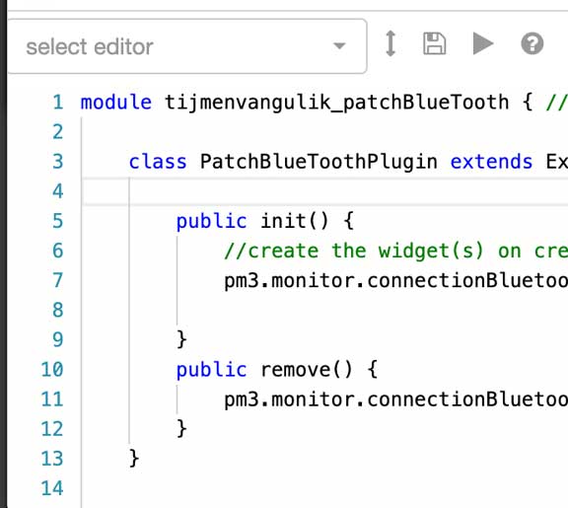This screenshot has width=568, height=508.
Task: Click the vertical resize arrows icon
Action: (390, 43)
